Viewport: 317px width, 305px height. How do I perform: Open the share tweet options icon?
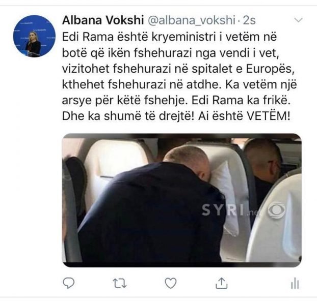click(222, 283)
